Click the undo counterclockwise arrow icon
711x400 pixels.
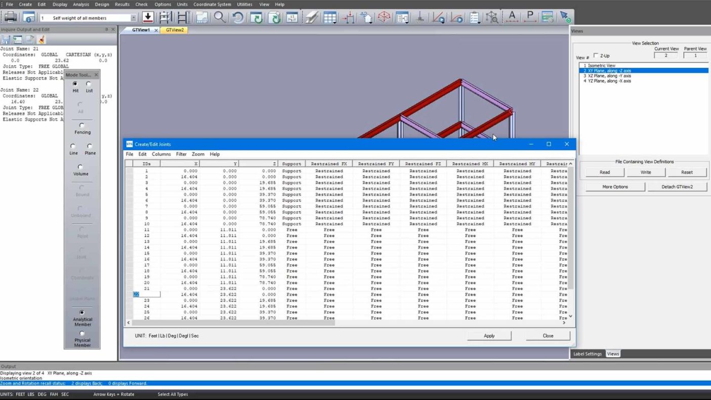(238, 18)
